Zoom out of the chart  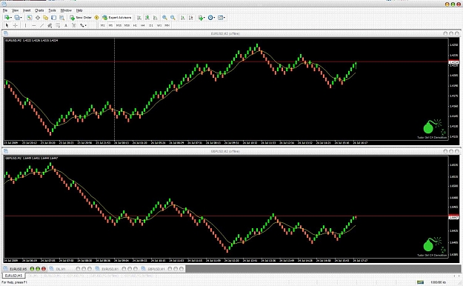pos(173,18)
